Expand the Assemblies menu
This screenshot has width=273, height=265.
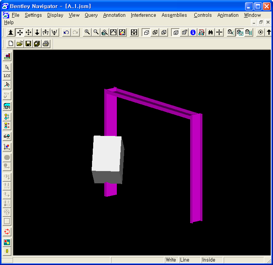coord(174,15)
